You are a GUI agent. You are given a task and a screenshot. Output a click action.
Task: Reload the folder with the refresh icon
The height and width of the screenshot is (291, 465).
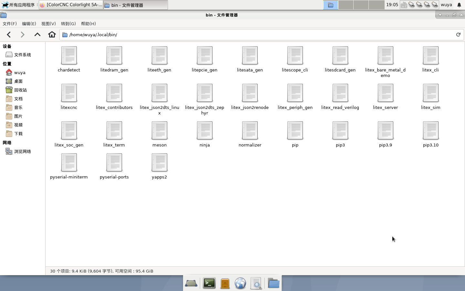(x=458, y=35)
